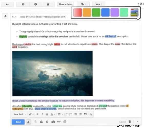Open the Labels tag dropdown

[x=83, y=4]
